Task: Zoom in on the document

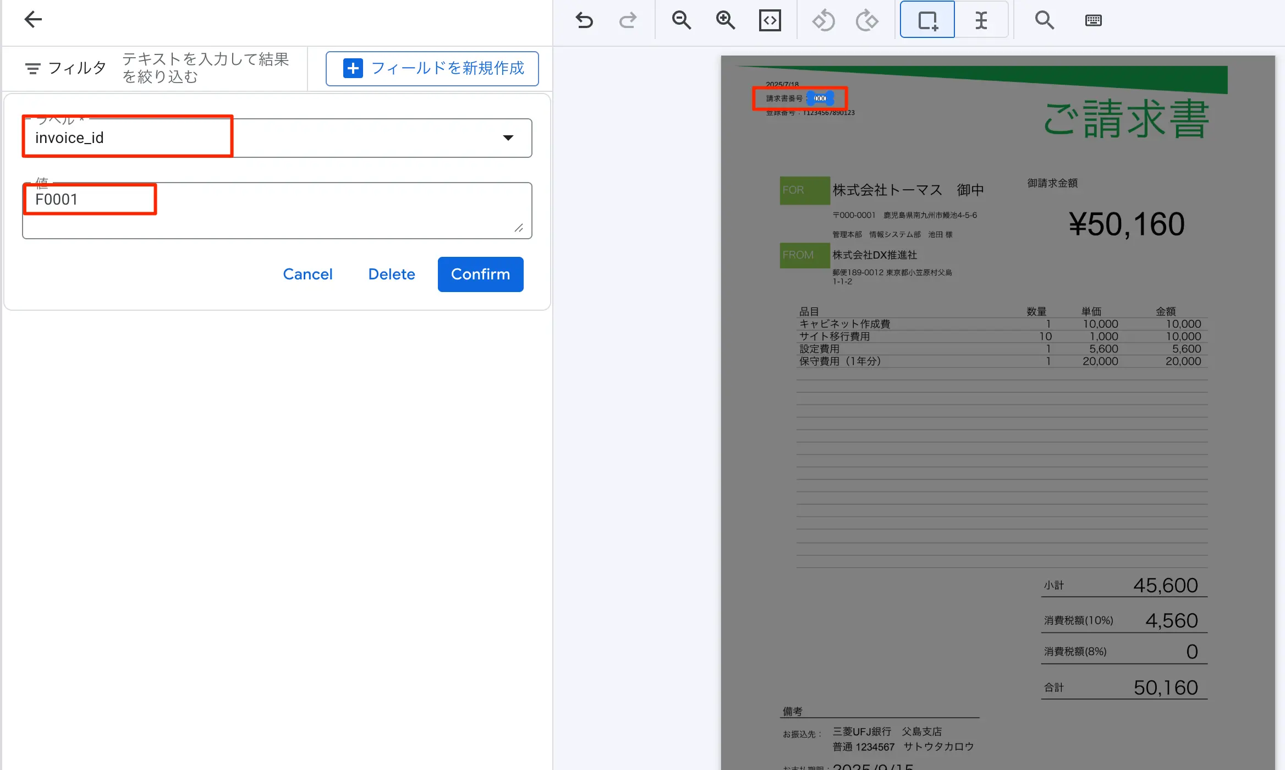Action: (x=726, y=21)
